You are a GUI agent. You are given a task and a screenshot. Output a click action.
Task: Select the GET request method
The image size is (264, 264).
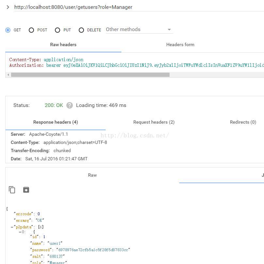click(x=8, y=30)
